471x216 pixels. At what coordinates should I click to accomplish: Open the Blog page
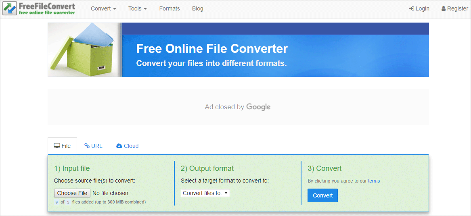click(198, 9)
